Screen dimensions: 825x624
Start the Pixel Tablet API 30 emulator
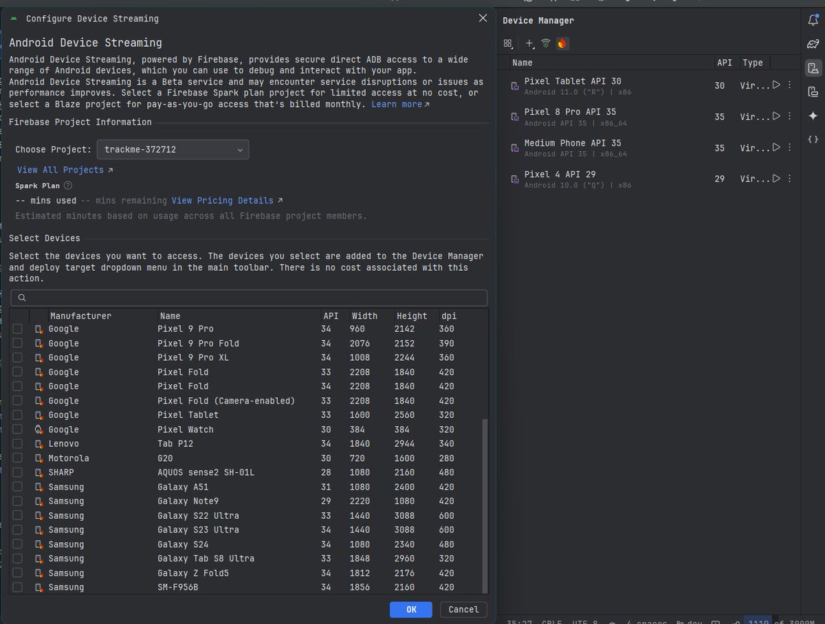coord(776,85)
